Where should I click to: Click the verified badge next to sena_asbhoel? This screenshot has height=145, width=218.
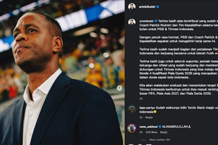click(160, 127)
